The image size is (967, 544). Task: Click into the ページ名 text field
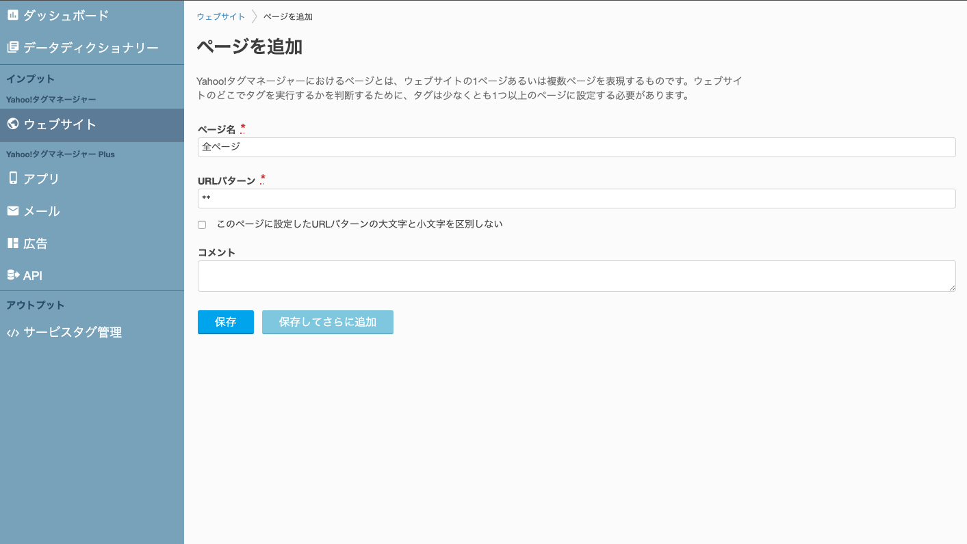(576, 147)
